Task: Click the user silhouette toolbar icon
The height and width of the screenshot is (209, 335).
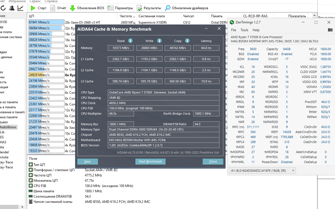Action: click(12, 8)
